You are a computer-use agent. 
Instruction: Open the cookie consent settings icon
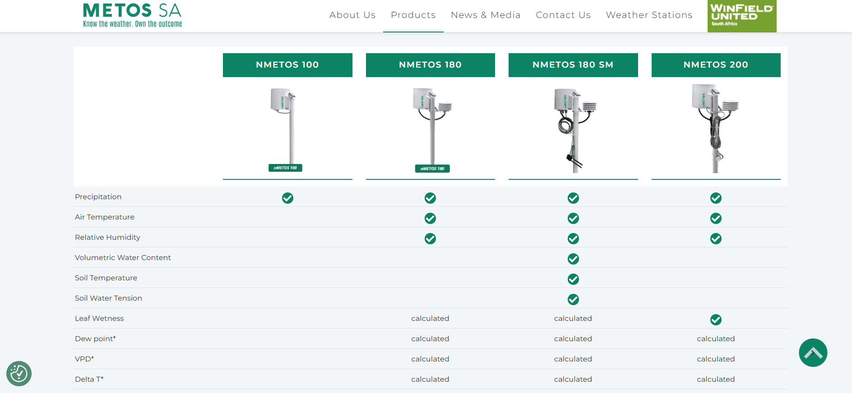pyautogui.click(x=19, y=374)
